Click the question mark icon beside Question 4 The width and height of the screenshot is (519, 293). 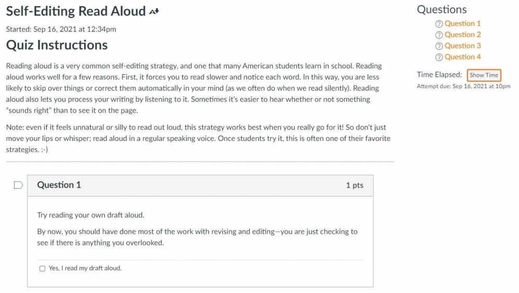pyautogui.click(x=439, y=57)
